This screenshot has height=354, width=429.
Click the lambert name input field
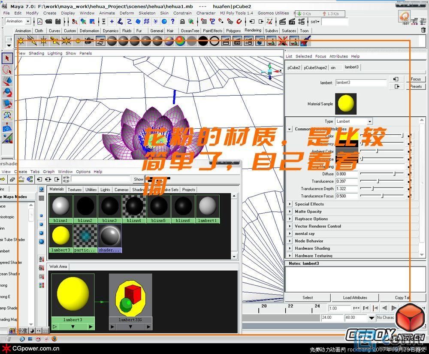tap(361, 82)
